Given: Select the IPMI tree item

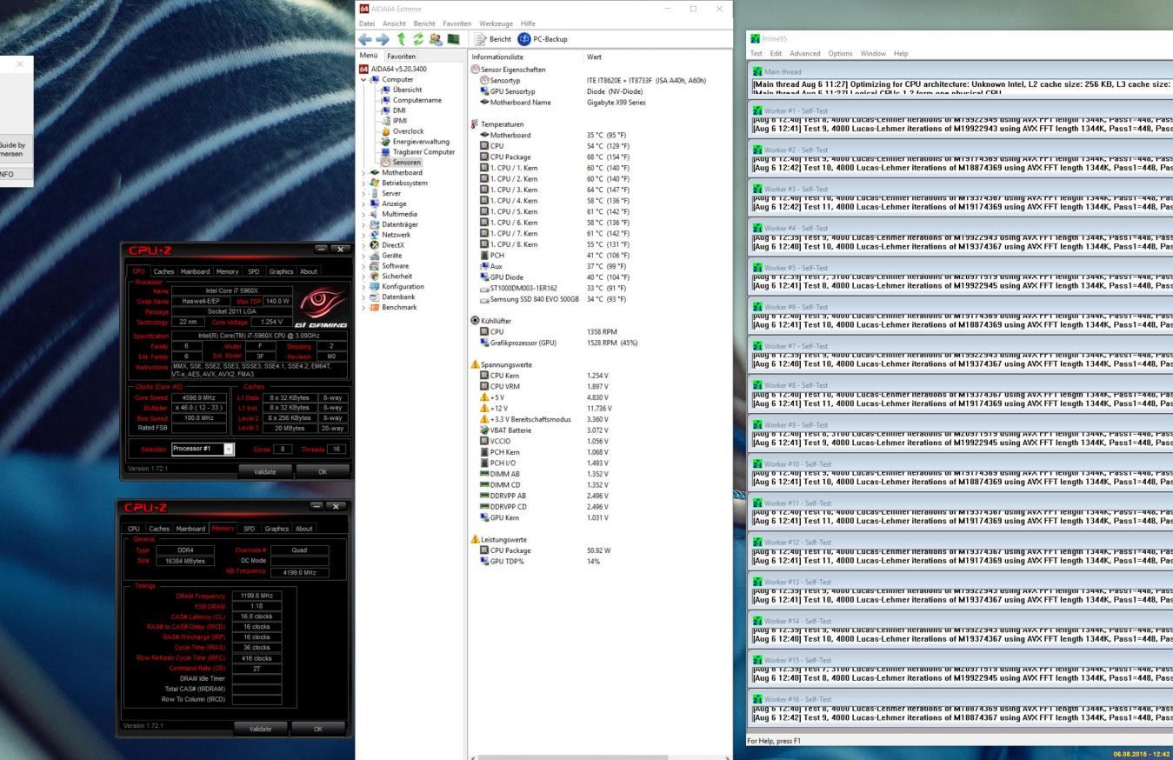Looking at the screenshot, I should click(394, 121).
